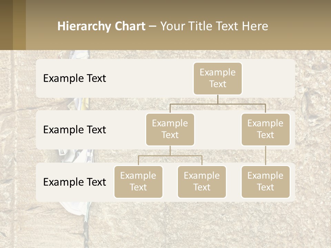Click the stone background below the chart
This screenshot has width=331, height=248.
point(207,224)
